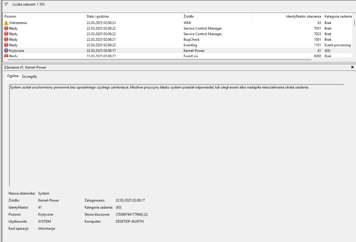This screenshot has height=242, width=356.
Task: Sort by the Data i godzina column
Action: pyautogui.click(x=133, y=16)
